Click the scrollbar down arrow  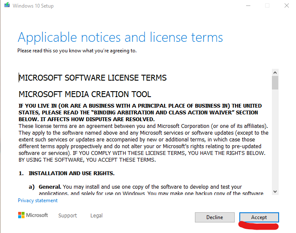(275, 192)
